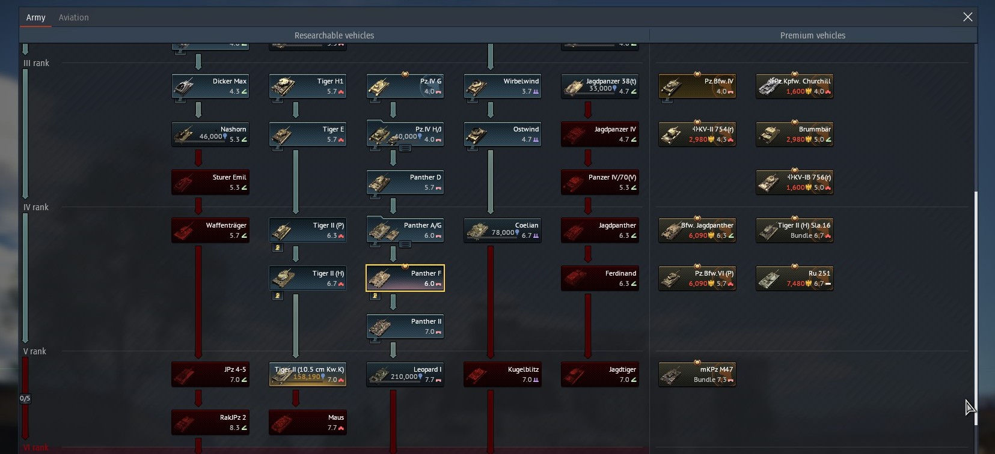
Task: Select the locked Ferdinand card
Action: click(x=600, y=278)
